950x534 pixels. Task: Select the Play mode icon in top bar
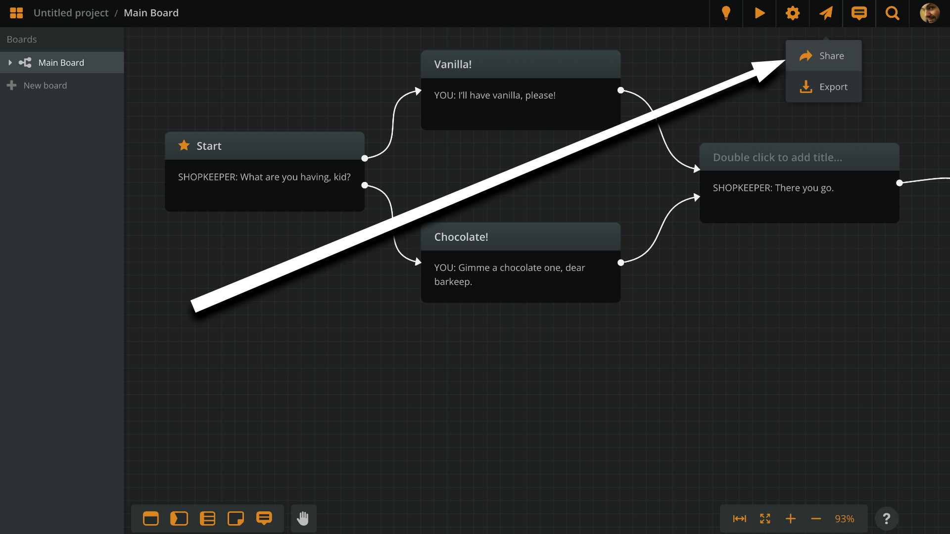coord(760,13)
